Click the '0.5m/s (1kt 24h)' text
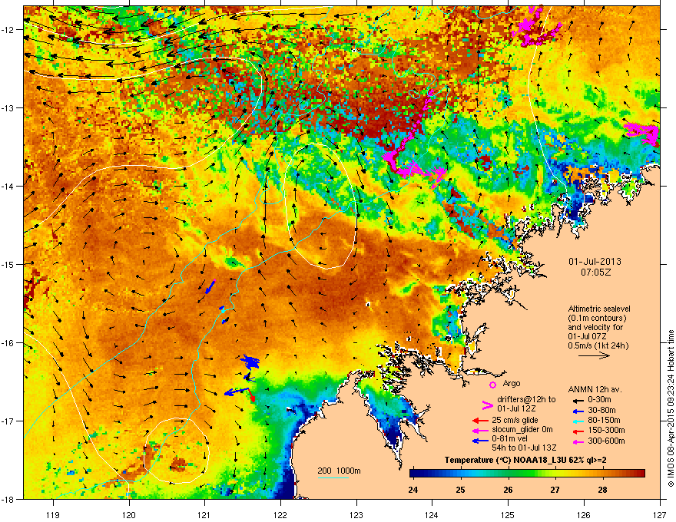The image size is (676, 522). click(598, 345)
